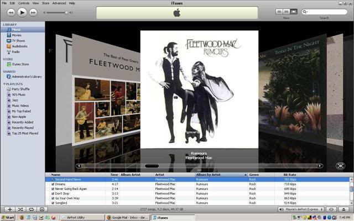Image resolution: width=354 pixels, height=221 pixels.
Task: Toggle shuffle mode
Action: [20, 209]
